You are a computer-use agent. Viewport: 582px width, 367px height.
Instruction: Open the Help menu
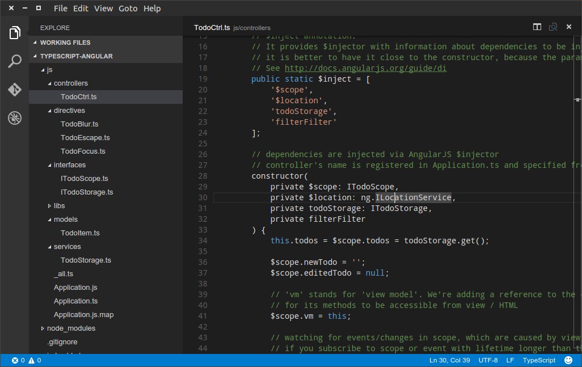(x=152, y=8)
